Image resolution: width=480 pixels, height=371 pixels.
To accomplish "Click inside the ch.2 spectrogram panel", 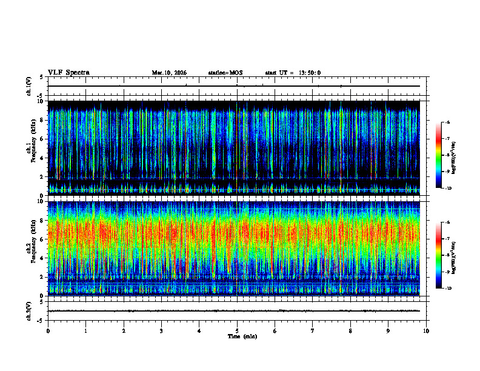I will click(x=234, y=249).
